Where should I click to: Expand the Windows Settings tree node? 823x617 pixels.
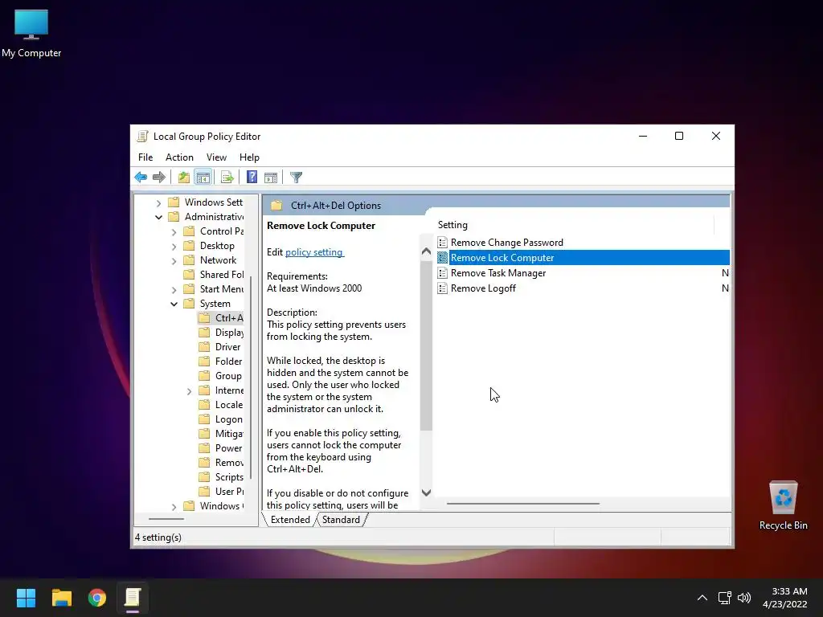point(158,203)
